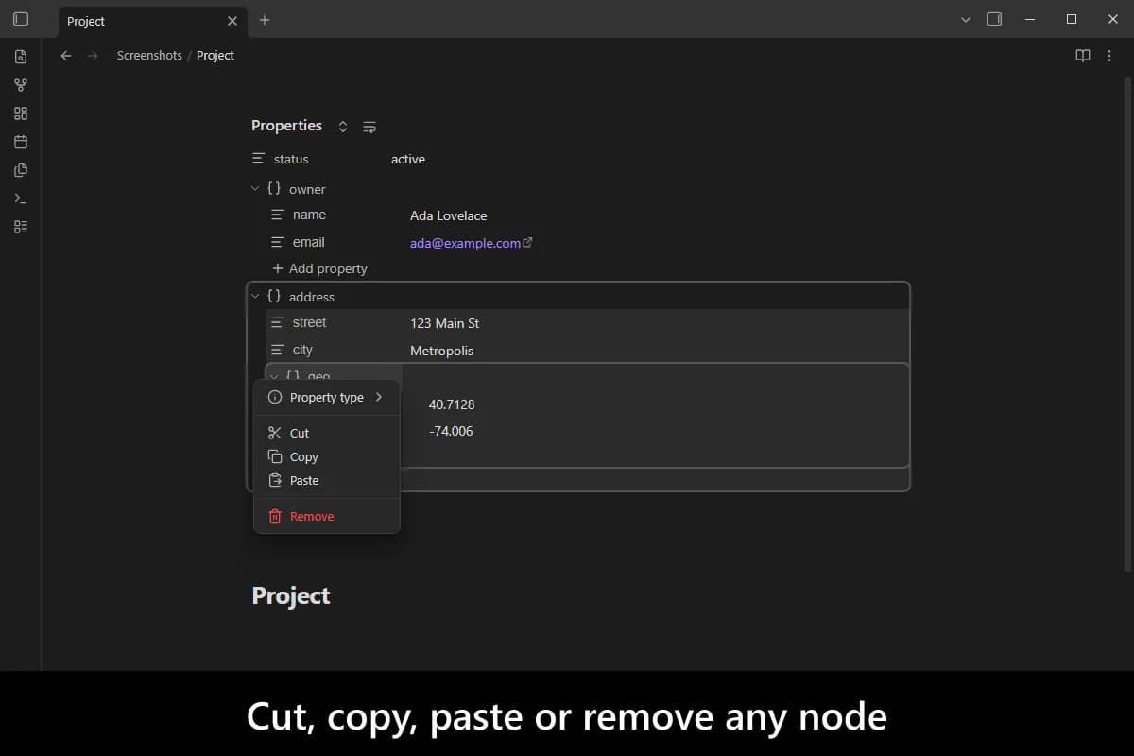The height and width of the screenshot is (756, 1134).
Task: Click the status property type icon
Action: click(x=259, y=159)
